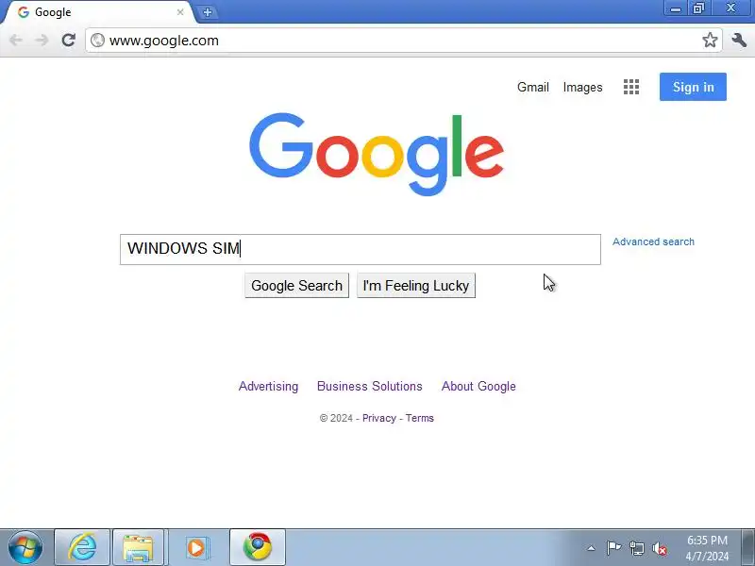The image size is (755, 566).
Task: Close the Google tab
Action: [x=180, y=12]
